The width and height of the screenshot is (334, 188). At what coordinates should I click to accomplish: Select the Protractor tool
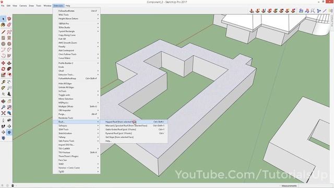click(x=3, y=88)
